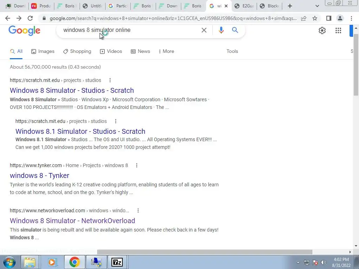Click the horizontal scrollbar thumb
Viewport: 359px width, 269px height.
[x=205, y=252]
